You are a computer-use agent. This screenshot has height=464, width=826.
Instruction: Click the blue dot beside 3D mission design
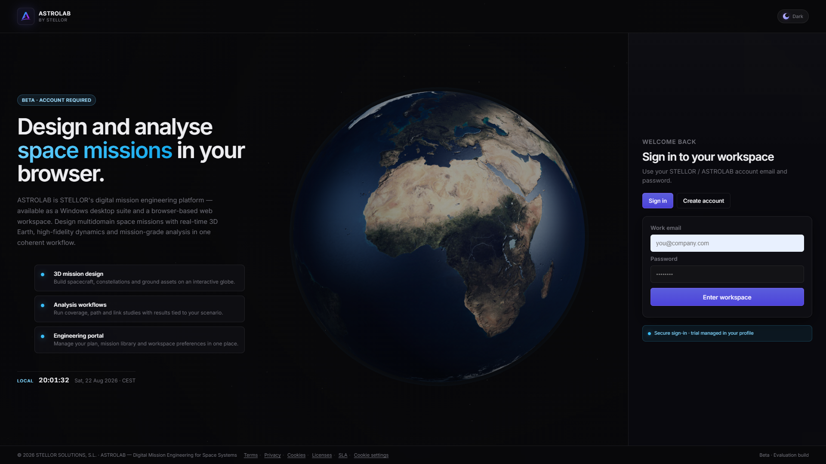click(43, 275)
